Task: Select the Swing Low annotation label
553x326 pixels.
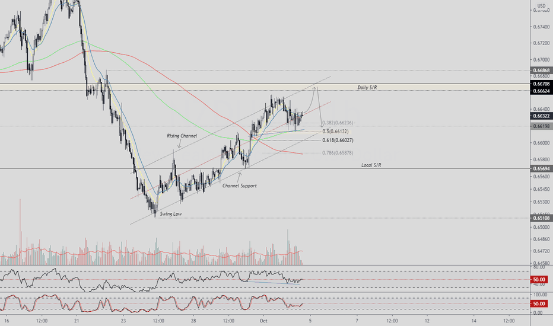Action: click(x=171, y=214)
